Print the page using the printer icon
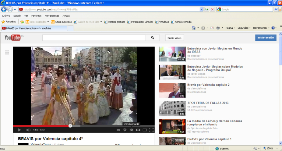 click(218, 28)
